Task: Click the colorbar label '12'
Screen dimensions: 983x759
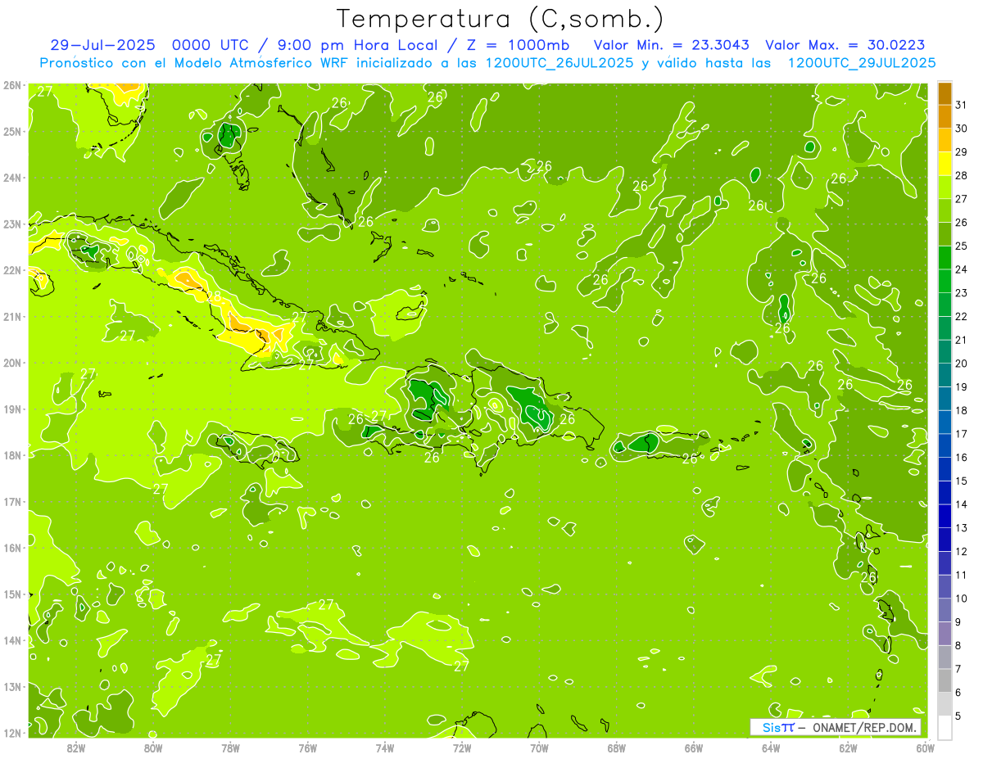Action: (962, 551)
